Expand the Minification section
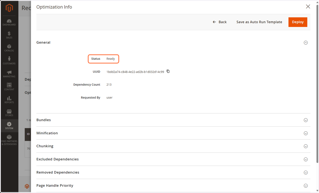319x193 pixels. tap(306, 133)
